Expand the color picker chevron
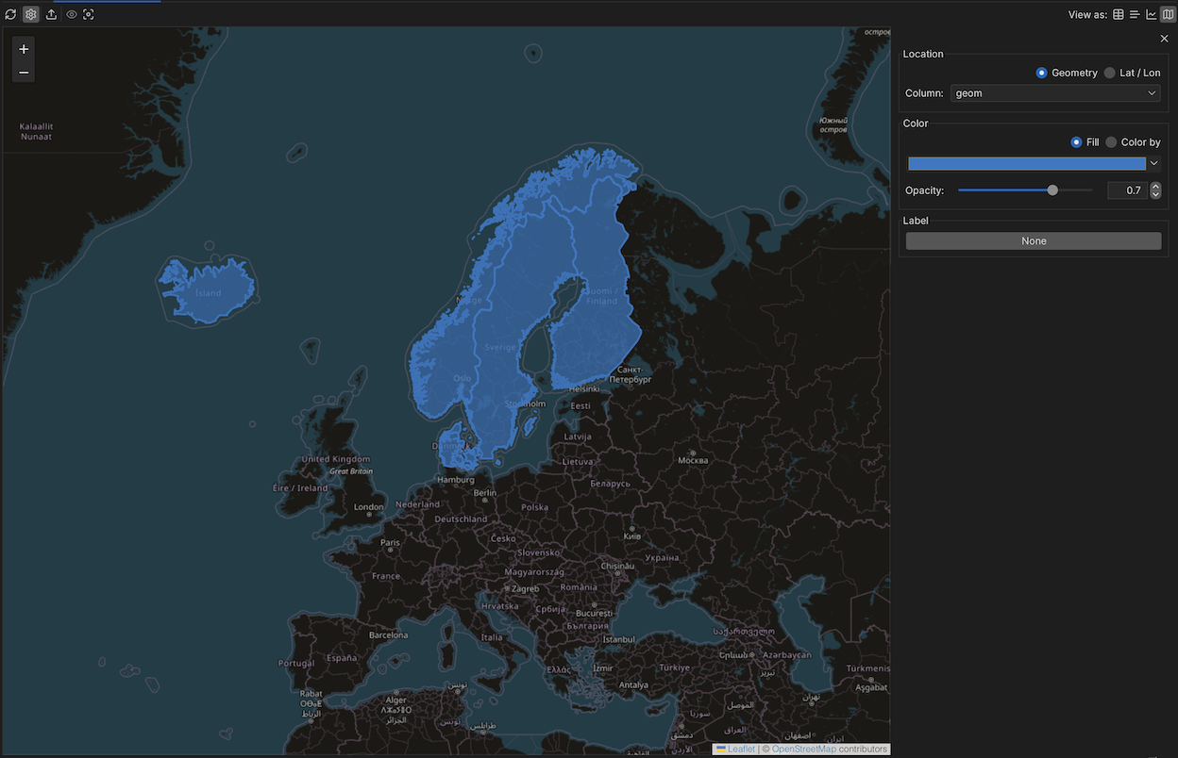This screenshot has width=1178, height=758. pos(1154,163)
